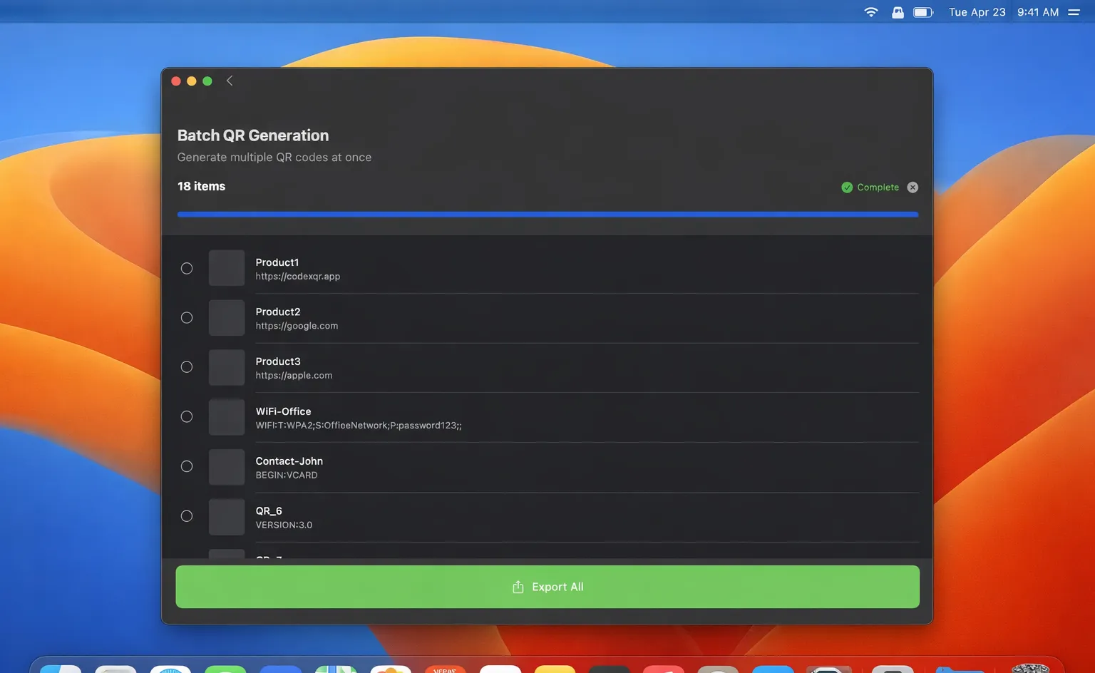
Task: Toggle selection circle for WiFi-Office
Action: pyautogui.click(x=187, y=417)
